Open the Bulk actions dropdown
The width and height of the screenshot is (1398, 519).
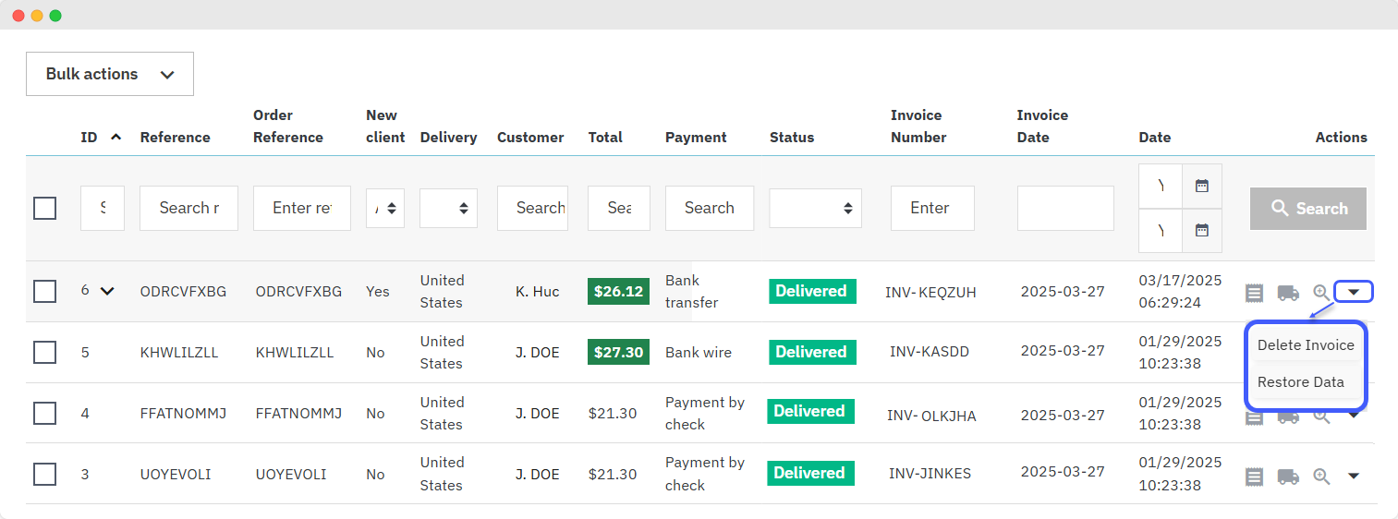coord(110,74)
